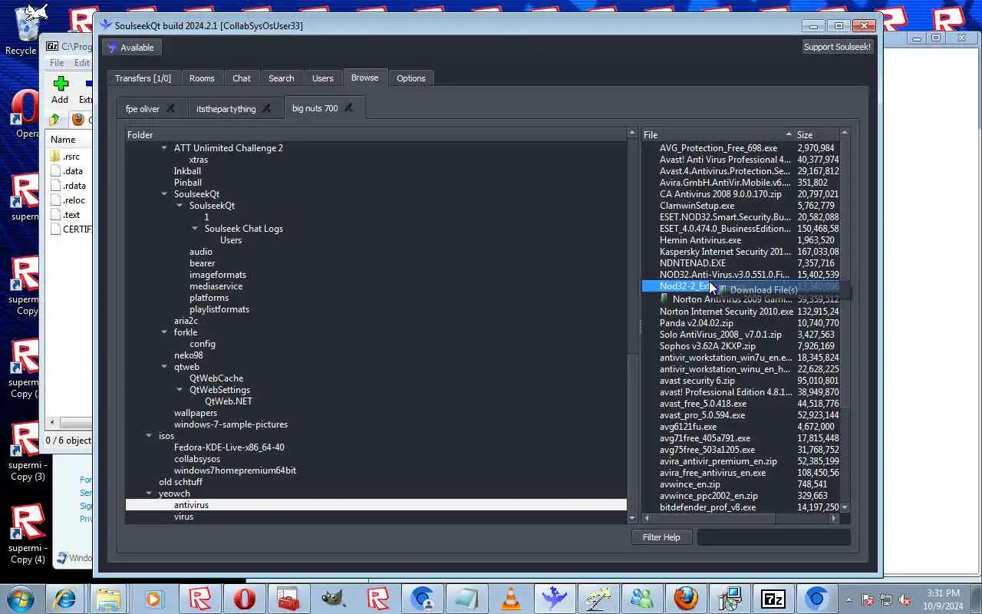
Task: Select the supermi - Copy (3) desktop icon
Action: (26, 453)
